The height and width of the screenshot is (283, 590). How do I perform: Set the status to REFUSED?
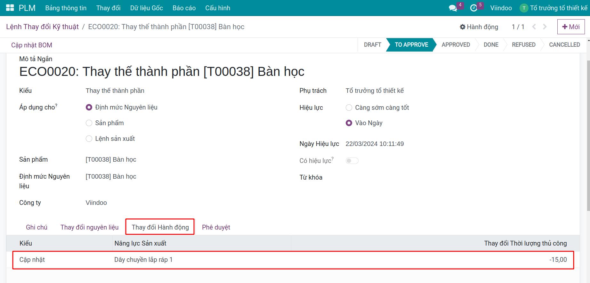coord(524,45)
